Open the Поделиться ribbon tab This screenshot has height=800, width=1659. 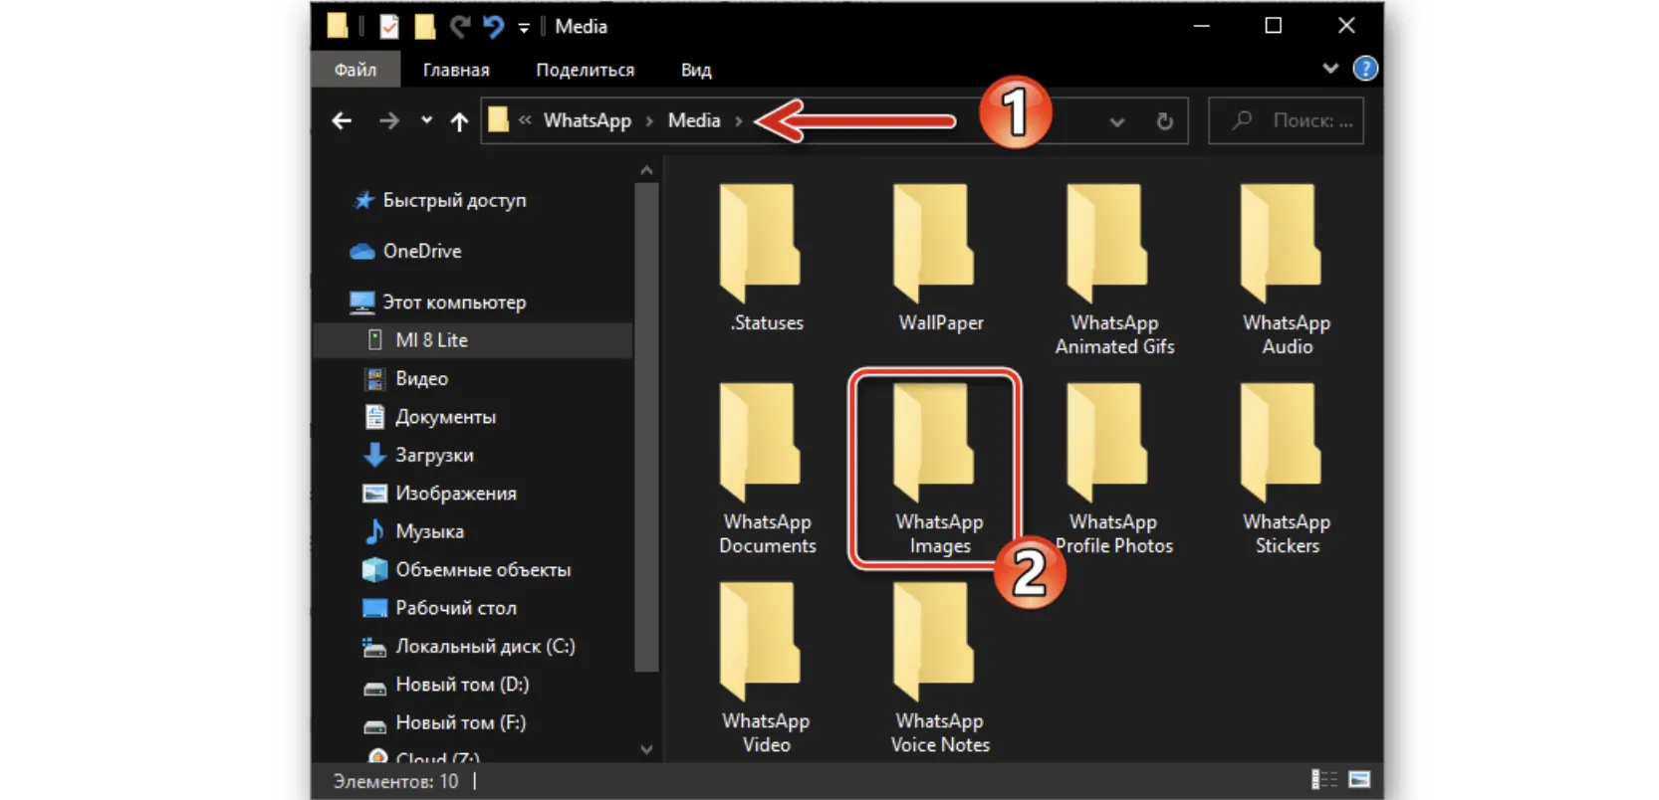pos(586,70)
